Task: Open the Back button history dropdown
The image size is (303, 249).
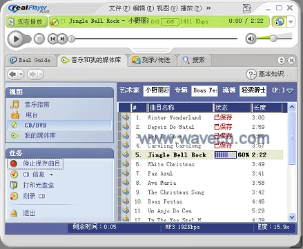Action: 21,74
